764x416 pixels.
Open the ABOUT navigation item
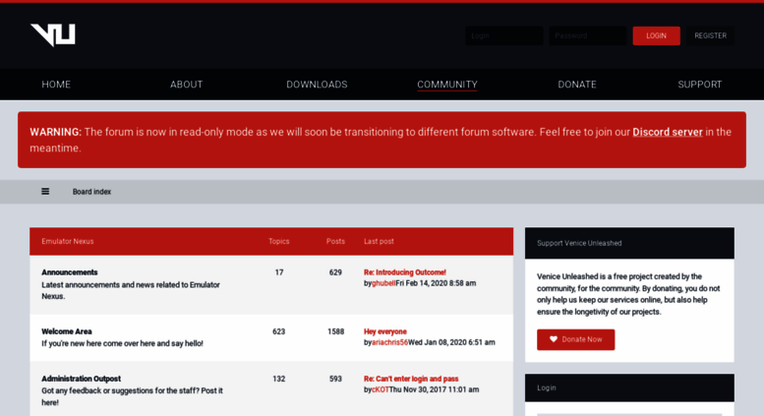click(186, 85)
